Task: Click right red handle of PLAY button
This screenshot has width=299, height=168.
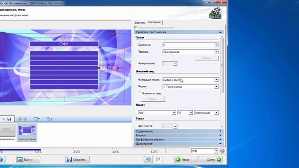Action: click(117, 68)
